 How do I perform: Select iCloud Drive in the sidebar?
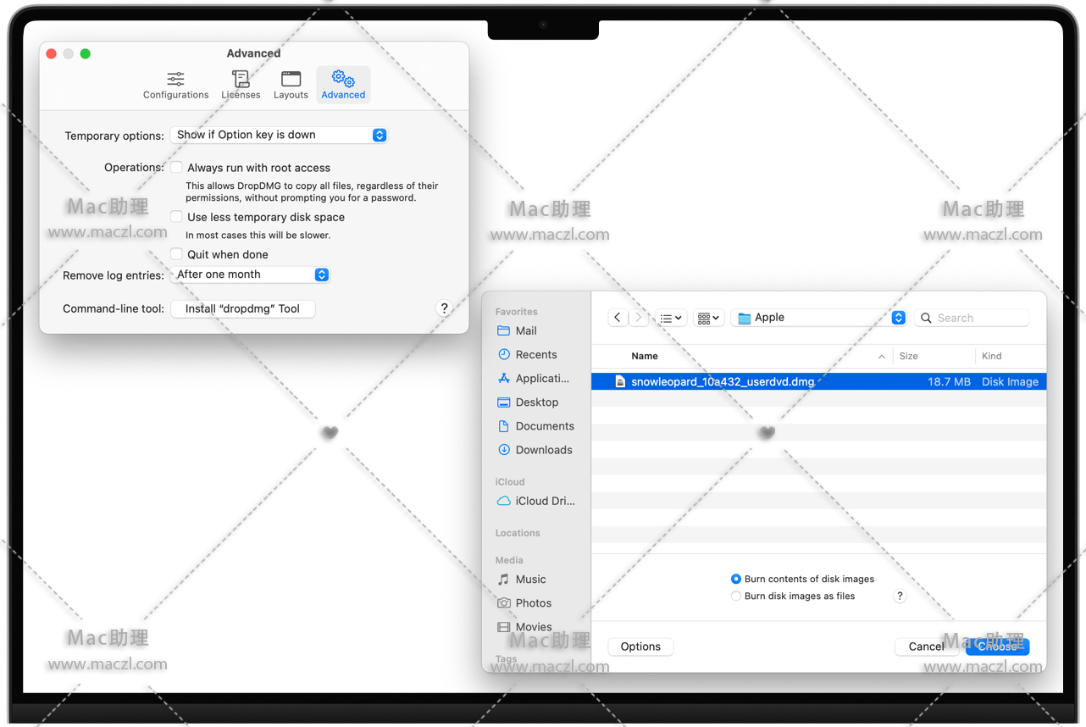544,501
